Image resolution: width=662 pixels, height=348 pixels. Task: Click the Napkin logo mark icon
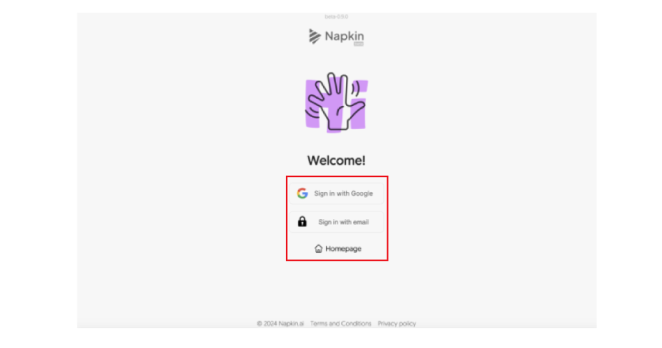[x=315, y=36]
